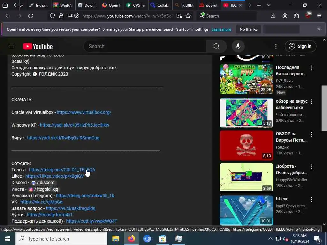Viewport: 327px width, 245px height.
Task: Switch to the Index tab
Action: (x=39, y=5)
